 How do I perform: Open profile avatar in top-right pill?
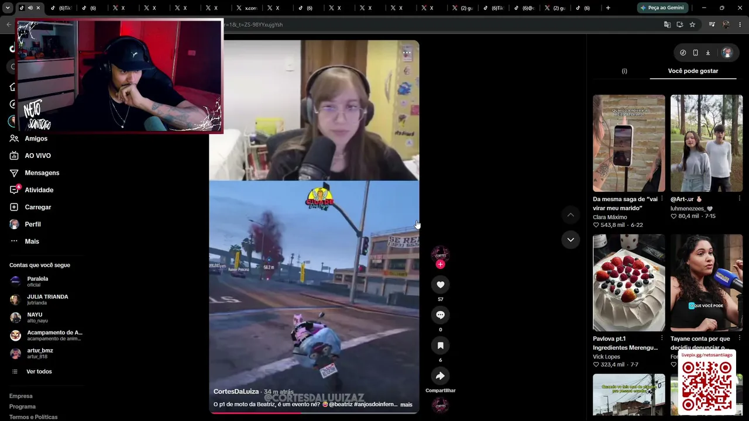[x=727, y=53]
